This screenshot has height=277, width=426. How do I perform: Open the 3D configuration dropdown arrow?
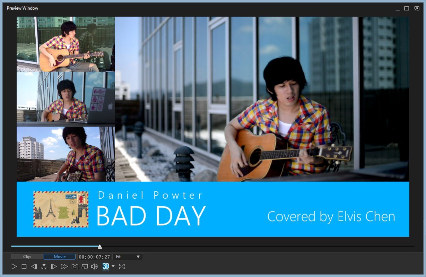tap(113, 266)
